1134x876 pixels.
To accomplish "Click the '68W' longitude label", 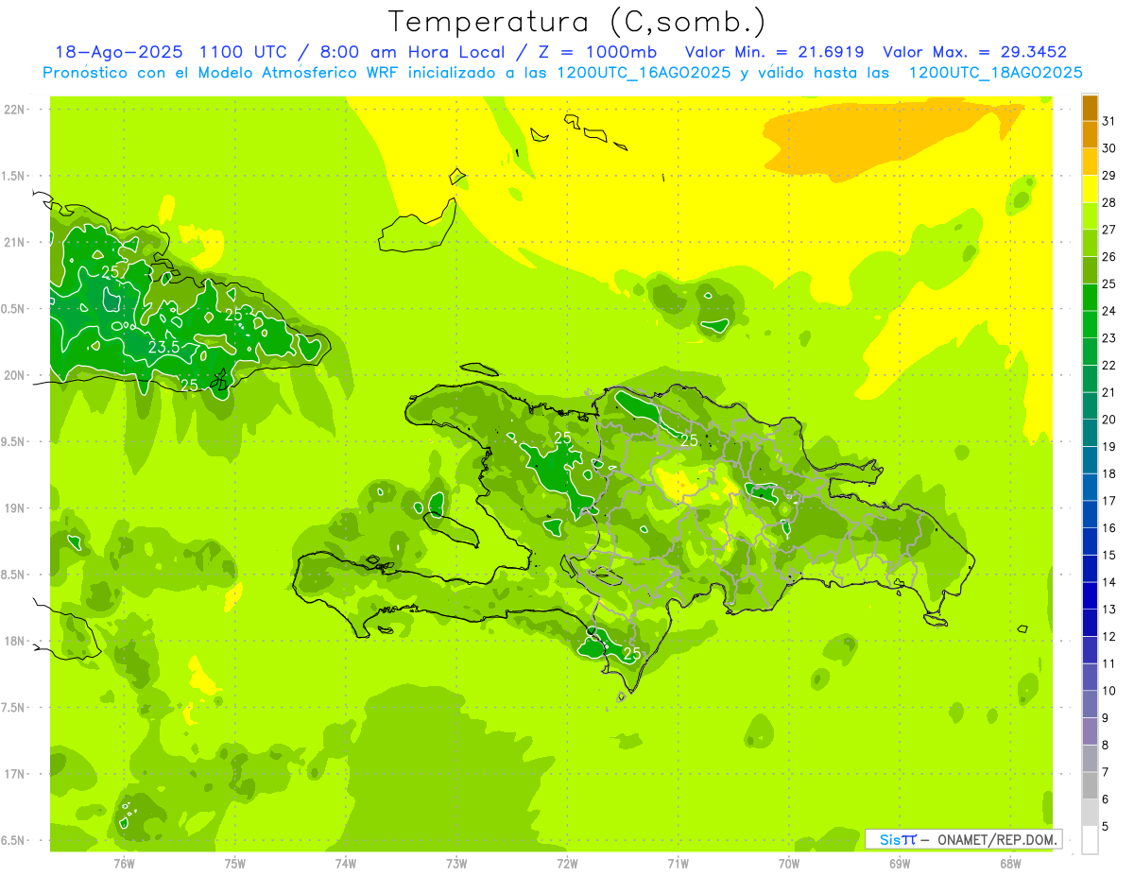I will [1010, 864].
